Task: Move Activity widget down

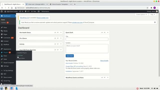Action: (x=58, y=44)
